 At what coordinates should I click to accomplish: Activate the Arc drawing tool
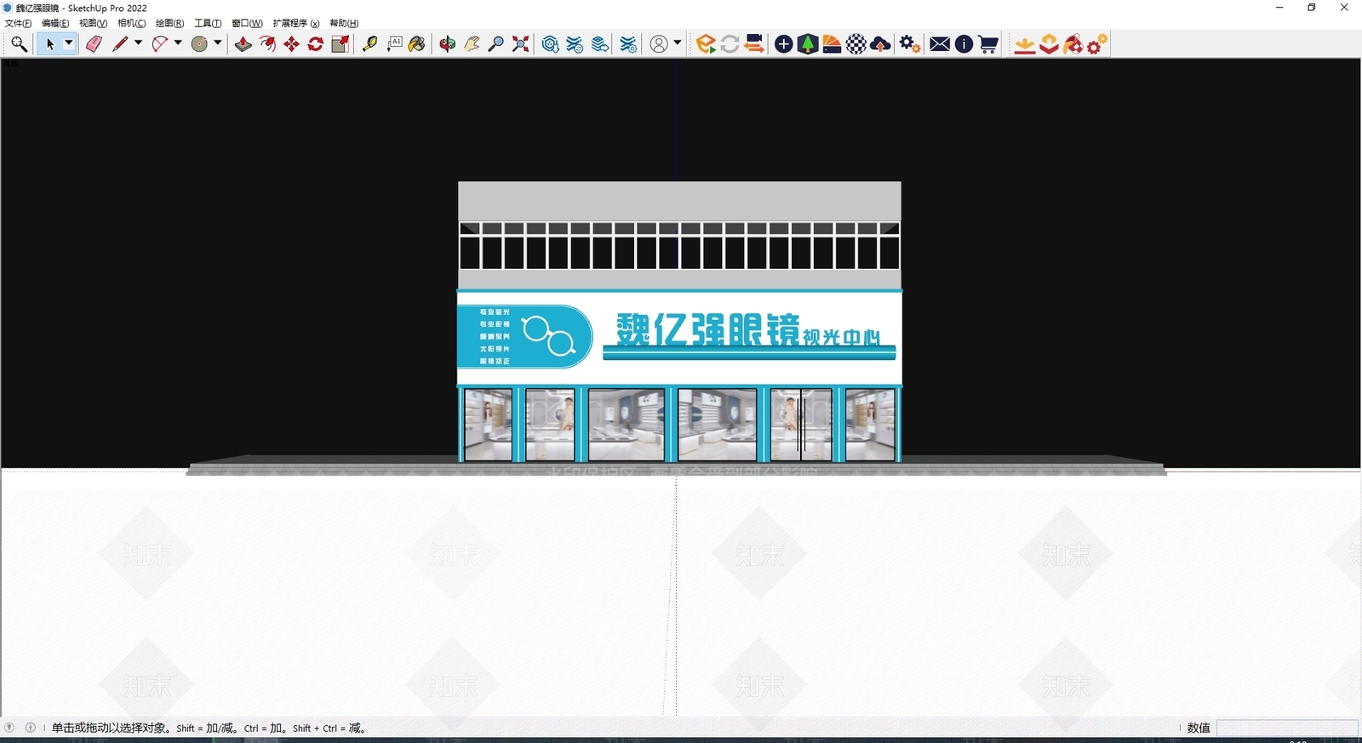click(159, 44)
